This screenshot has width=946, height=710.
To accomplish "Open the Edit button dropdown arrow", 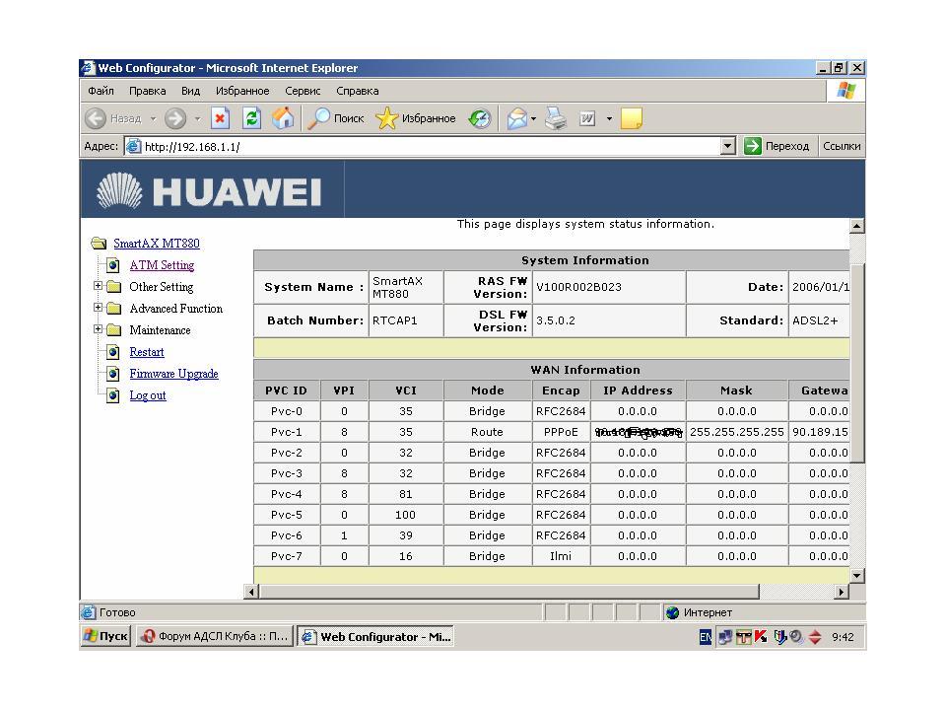I will [x=609, y=119].
